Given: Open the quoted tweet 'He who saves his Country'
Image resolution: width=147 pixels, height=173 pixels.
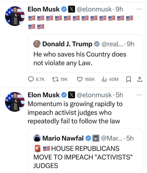Looking at the screenshot, I should (x=85, y=53).
